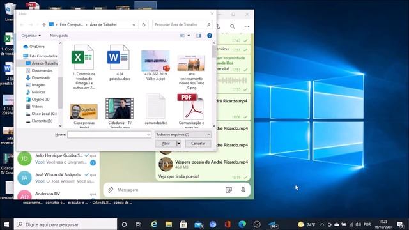Open the 'Todos os arquivos' file type dropdown
The width and height of the screenshot is (409, 230).
(x=183, y=135)
